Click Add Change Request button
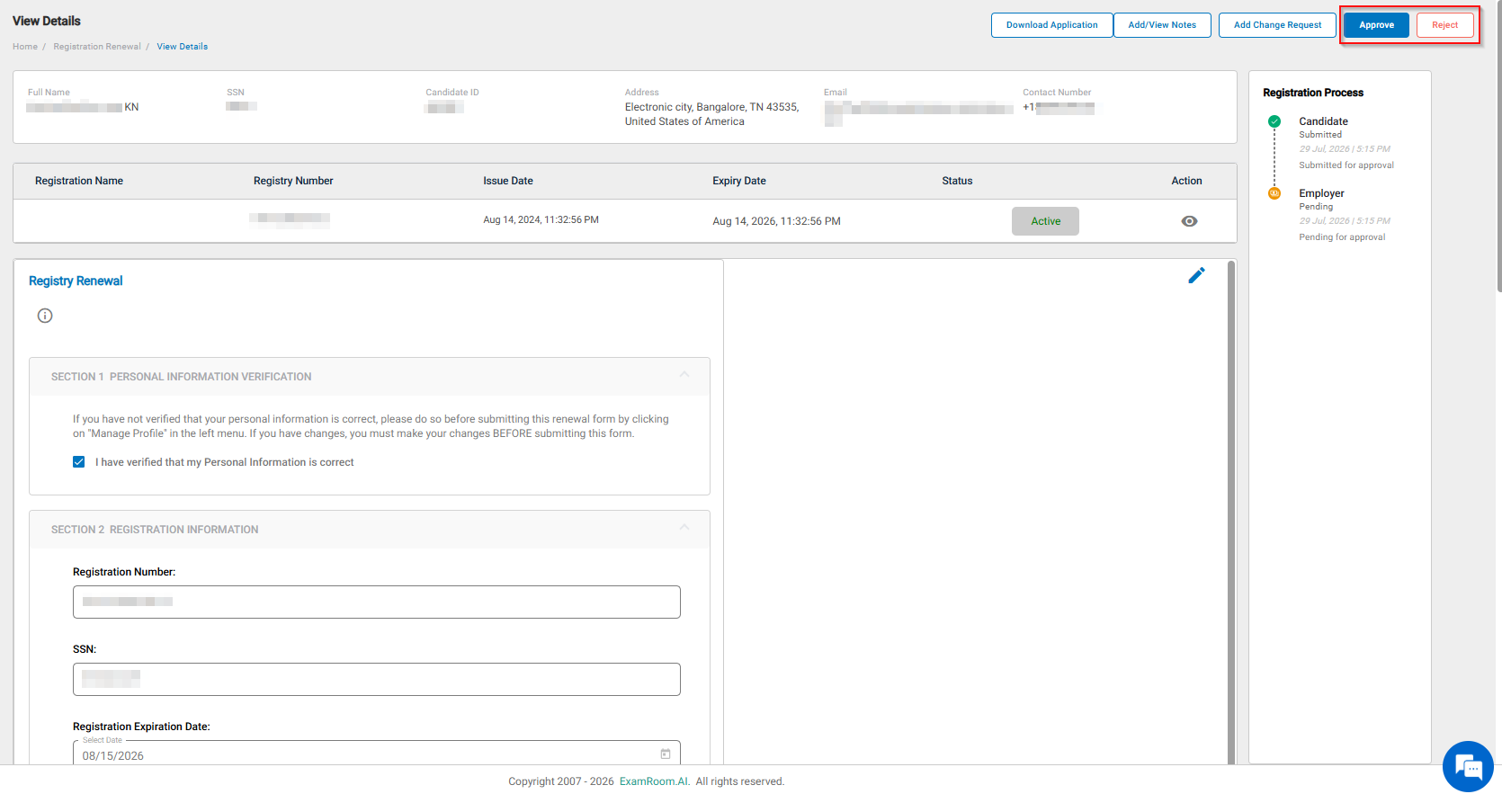The width and height of the screenshot is (1502, 794). [x=1277, y=25]
